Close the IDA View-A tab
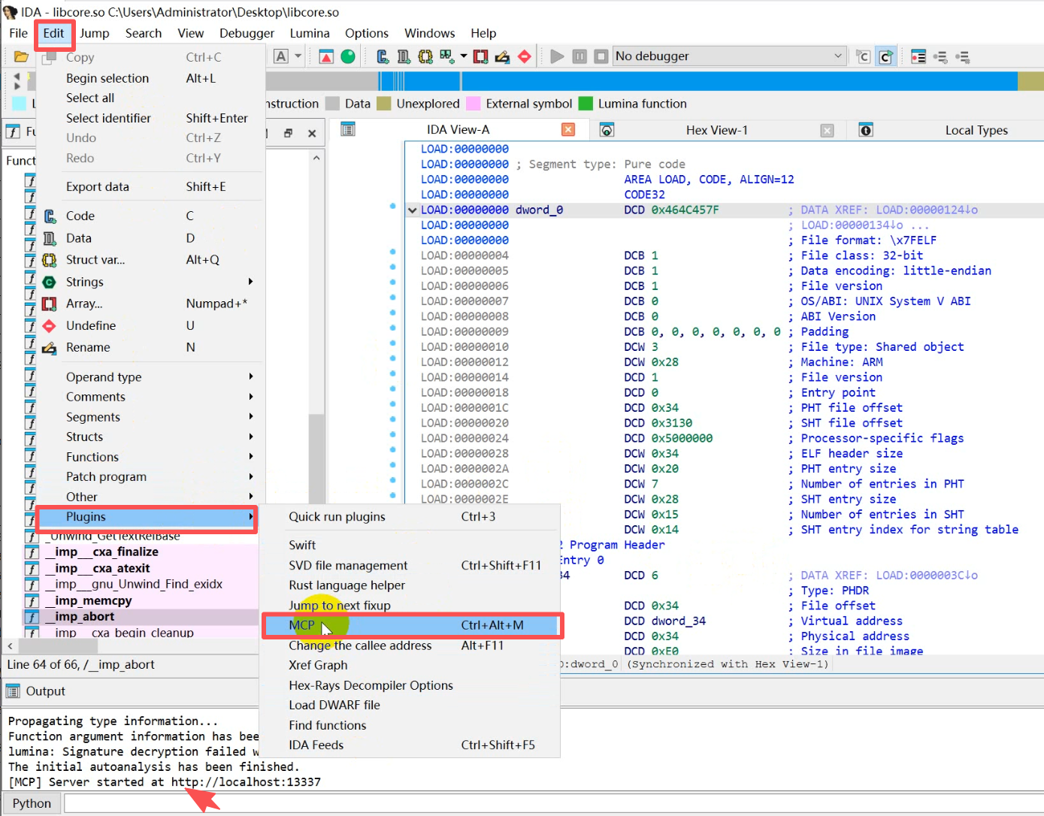 coord(569,130)
